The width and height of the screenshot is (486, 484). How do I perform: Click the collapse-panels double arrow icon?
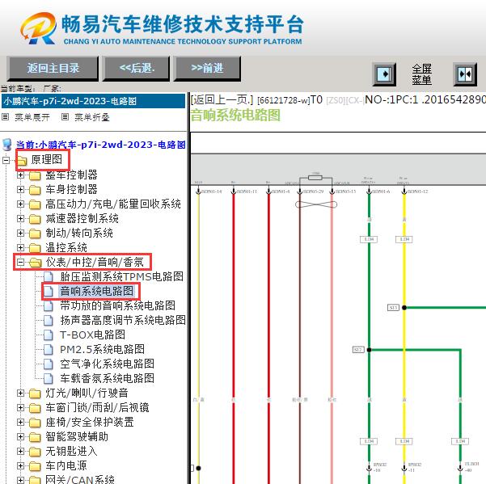(x=465, y=74)
